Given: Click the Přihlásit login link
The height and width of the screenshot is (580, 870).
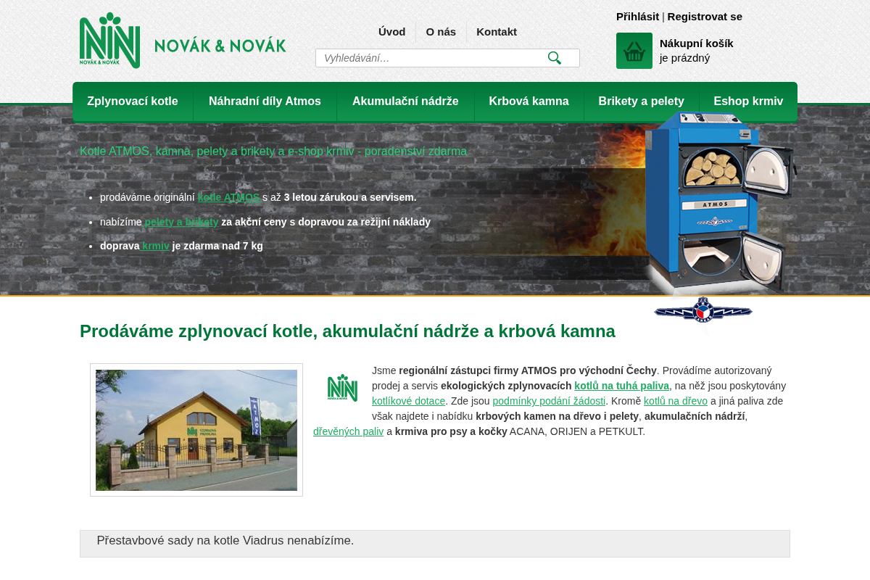Looking at the screenshot, I should [x=637, y=17].
